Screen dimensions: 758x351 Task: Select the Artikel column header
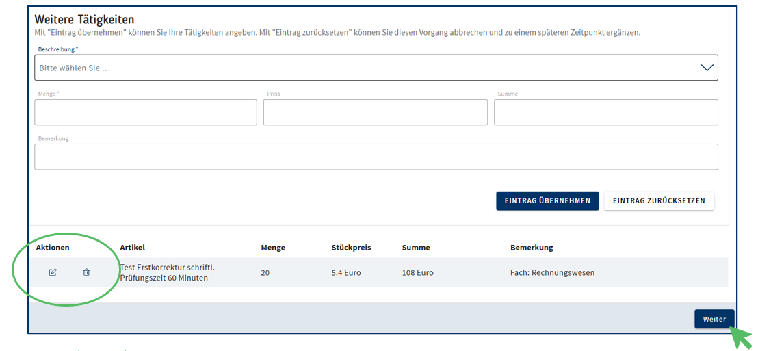pyautogui.click(x=132, y=248)
